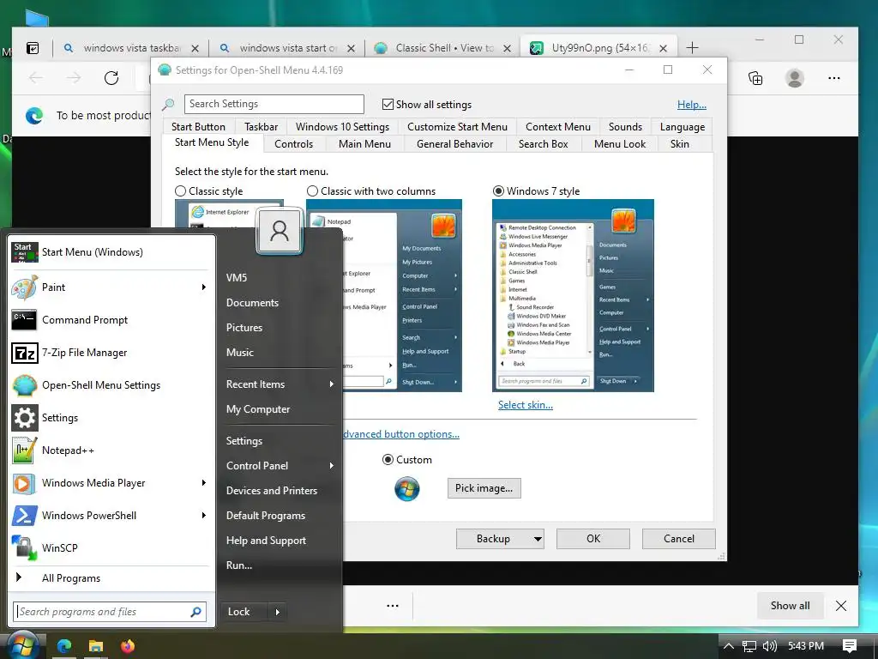Click the Pick image... button

pyautogui.click(x=484, y=488)
